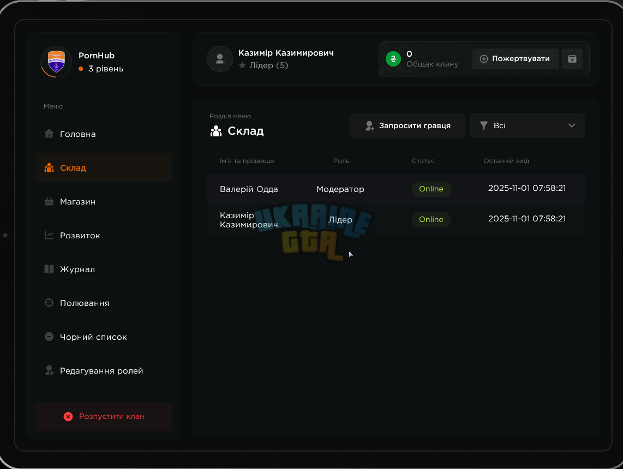Open the Редагування ролей menu item
The image size is (623, 469).
tap(103, 370)
